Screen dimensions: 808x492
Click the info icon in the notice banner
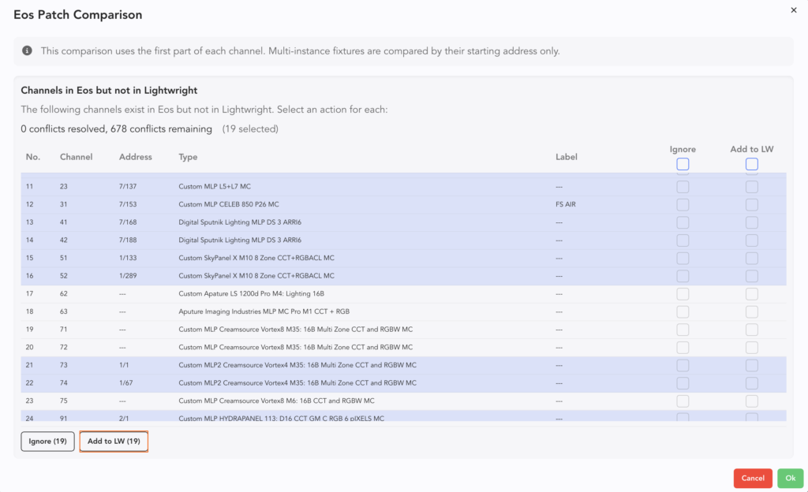pos(27,51)
